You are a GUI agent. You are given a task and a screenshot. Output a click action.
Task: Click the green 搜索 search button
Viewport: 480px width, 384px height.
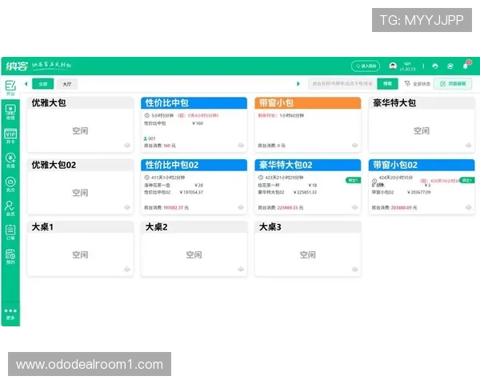pos(387,83)
